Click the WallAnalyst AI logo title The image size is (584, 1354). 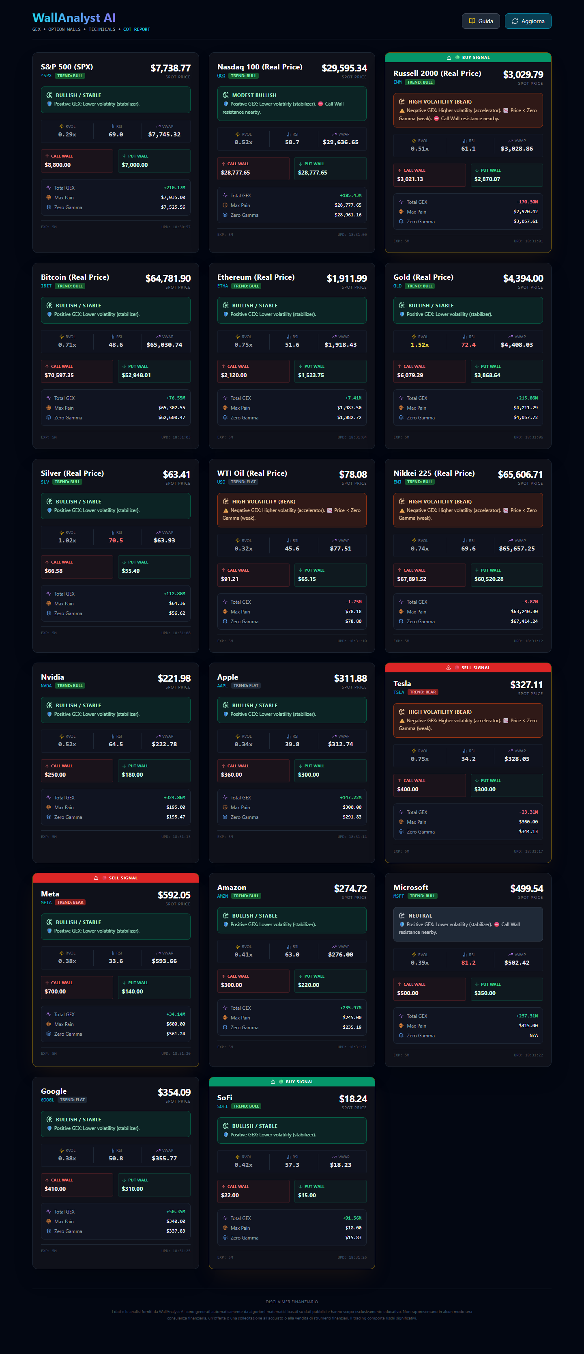pyautogui.click(x=74, y=18)
